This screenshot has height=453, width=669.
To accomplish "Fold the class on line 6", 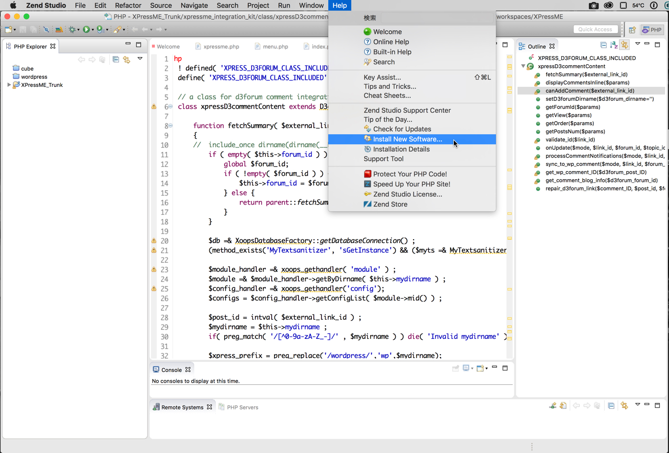I will pyautogui.click(x=170, y=106).
